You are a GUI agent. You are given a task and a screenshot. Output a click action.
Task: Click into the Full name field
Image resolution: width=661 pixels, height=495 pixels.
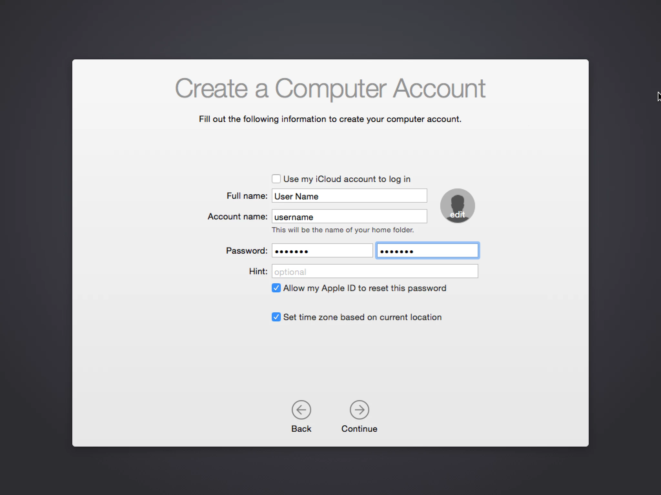[x=349, y=196]
